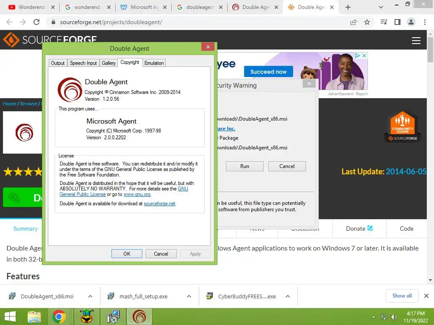Viewport: 434px width, 325px height.
Task: Open the Speech Input tab
Action: [x=83, y=63]
